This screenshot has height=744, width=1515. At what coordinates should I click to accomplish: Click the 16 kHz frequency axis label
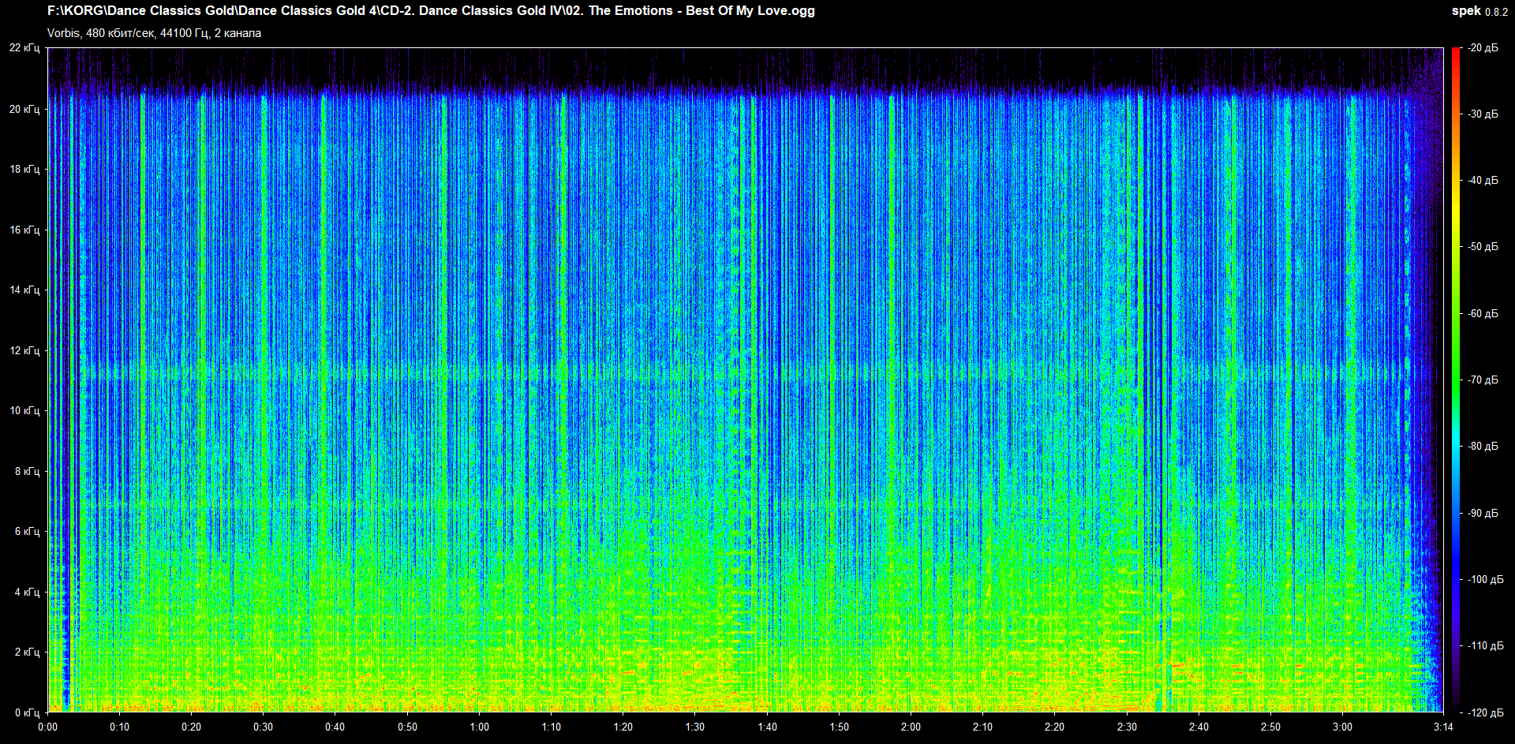24,230
